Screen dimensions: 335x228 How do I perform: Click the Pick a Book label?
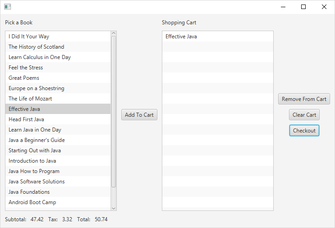point(19,23)
